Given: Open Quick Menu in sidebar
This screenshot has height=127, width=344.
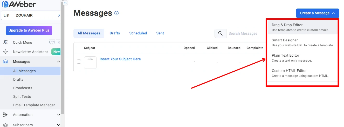Looking at the screenshot, I should point(23,42).
